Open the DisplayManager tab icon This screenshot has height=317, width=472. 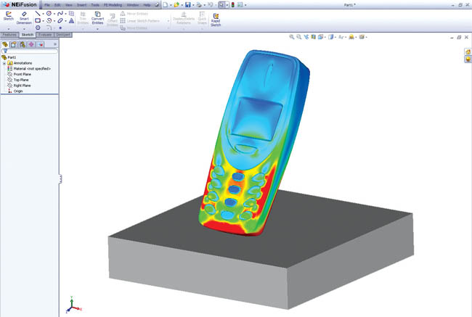coord(41,44)
